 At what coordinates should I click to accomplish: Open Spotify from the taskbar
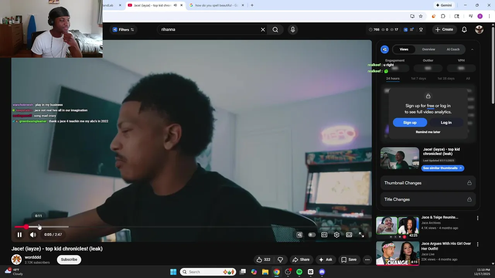tap(299, 272)
